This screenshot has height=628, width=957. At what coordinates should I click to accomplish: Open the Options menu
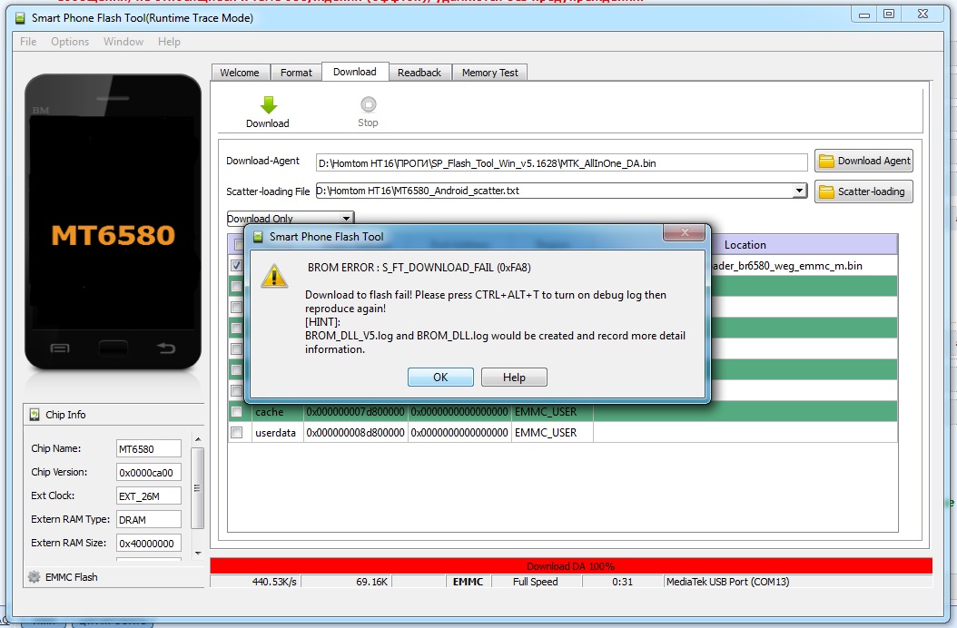70,42
